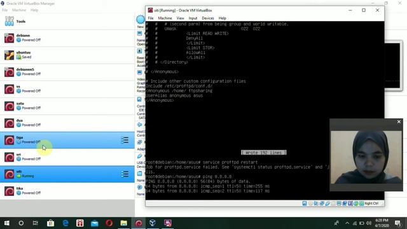Viewport: 407px width, 229px height.
Task: Select the dua virtual machine
Action: (67, 123)
